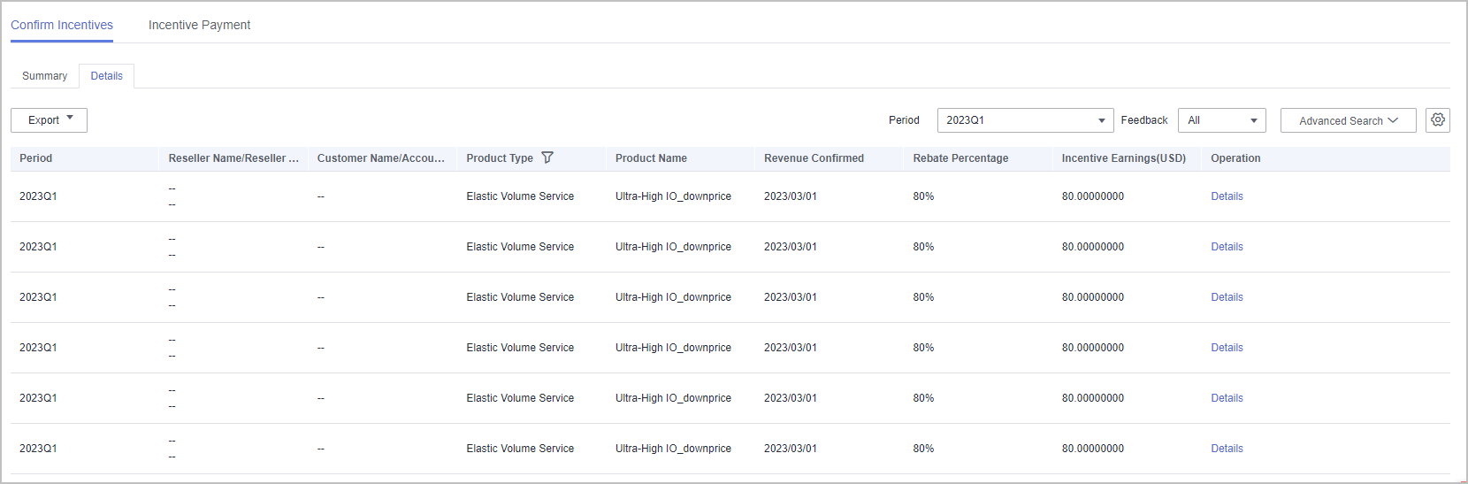Expand the Advanced Search panel
1468x484 pixels.
click(x=1349, y=120)
